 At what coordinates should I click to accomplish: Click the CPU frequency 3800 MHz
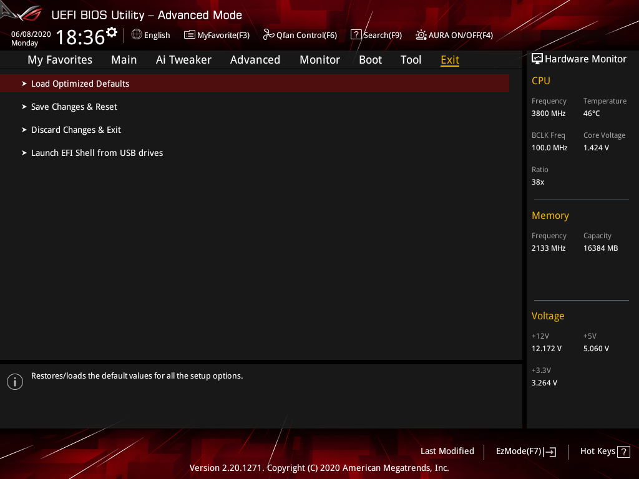548,114
